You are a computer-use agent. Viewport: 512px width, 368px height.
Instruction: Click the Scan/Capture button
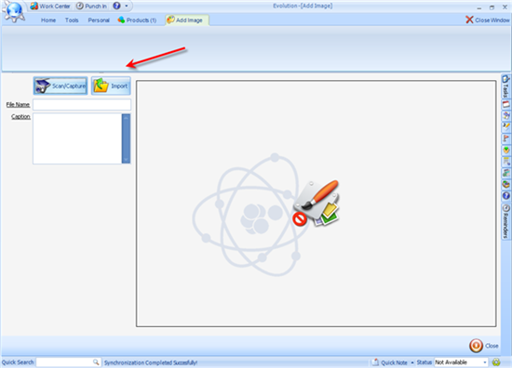61,86
